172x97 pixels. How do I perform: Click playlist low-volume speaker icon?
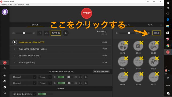[x=14, y=33]
